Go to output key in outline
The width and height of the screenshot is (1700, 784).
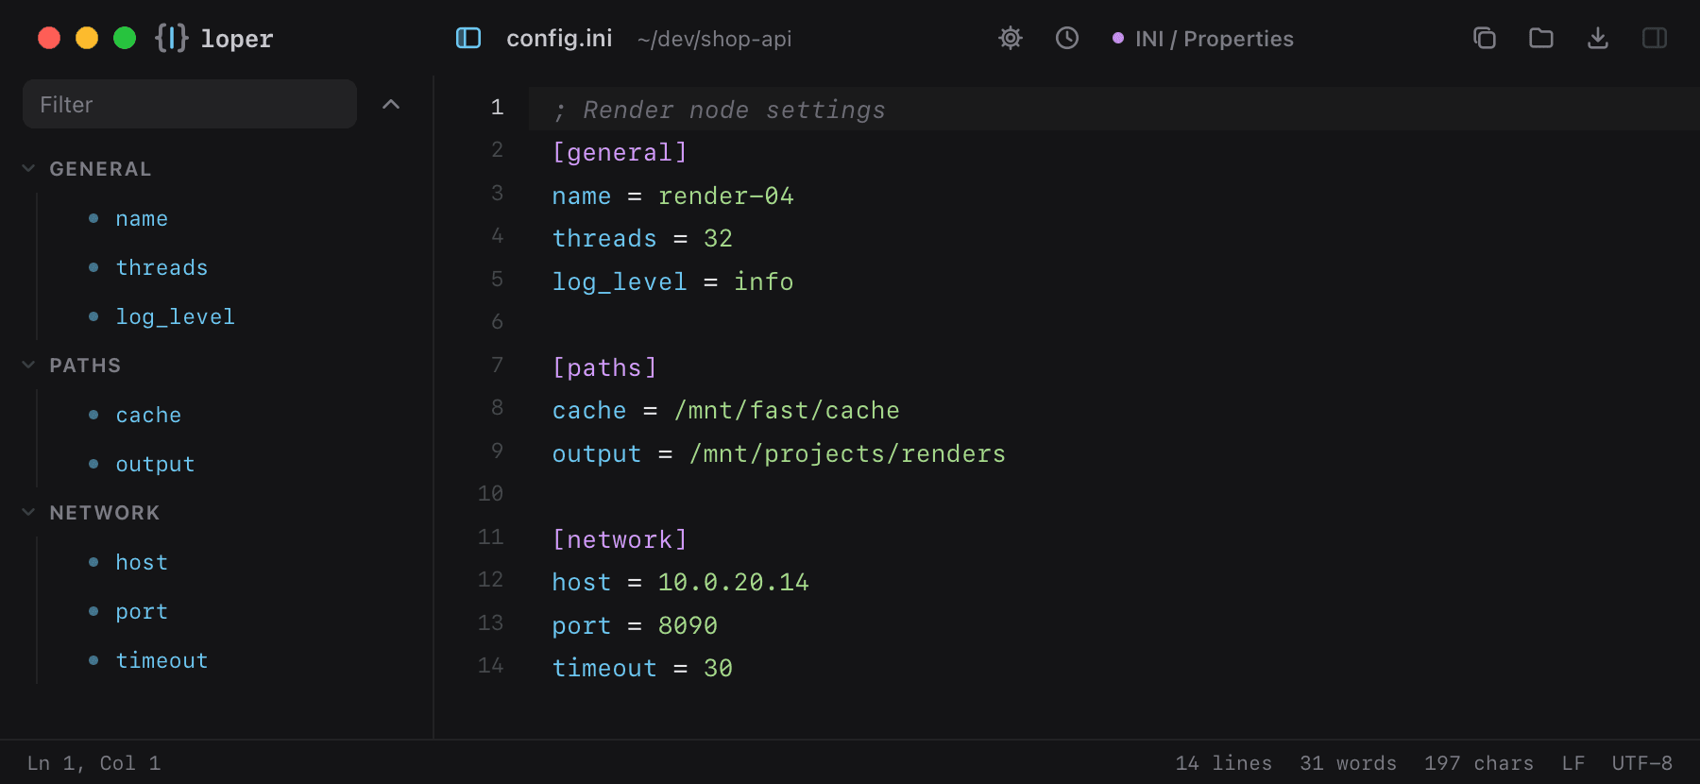coord(155,464)
